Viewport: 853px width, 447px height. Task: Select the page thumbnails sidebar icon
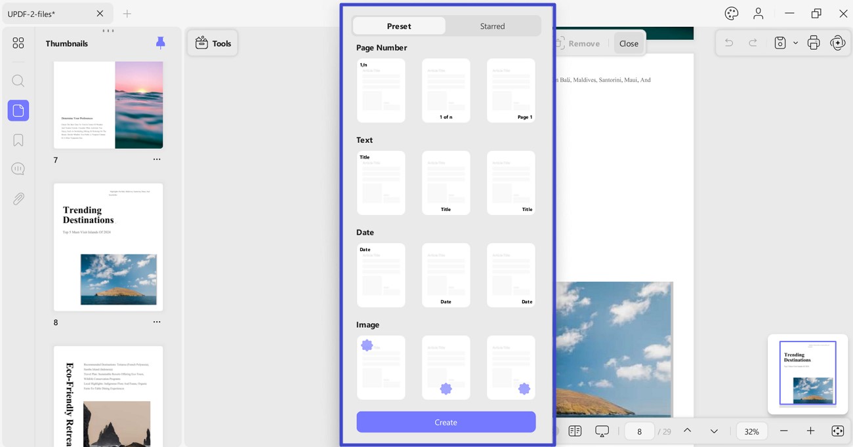point(18,110)
